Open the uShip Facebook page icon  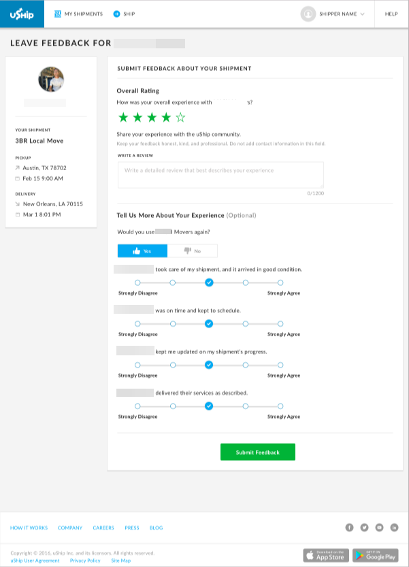[350, 528]
